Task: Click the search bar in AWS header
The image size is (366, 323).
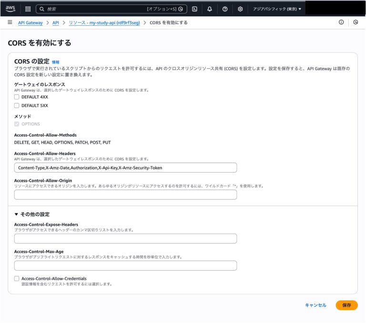Action: point(110,9)
